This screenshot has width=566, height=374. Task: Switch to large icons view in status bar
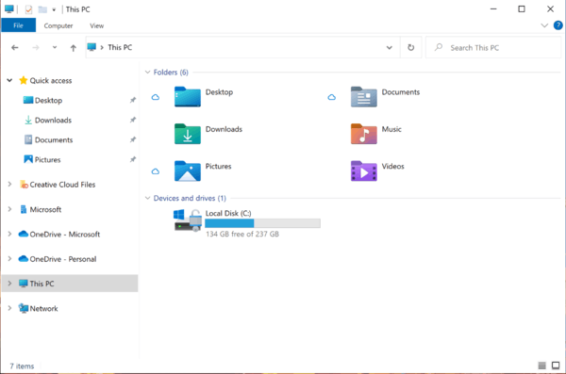point(556,366)
